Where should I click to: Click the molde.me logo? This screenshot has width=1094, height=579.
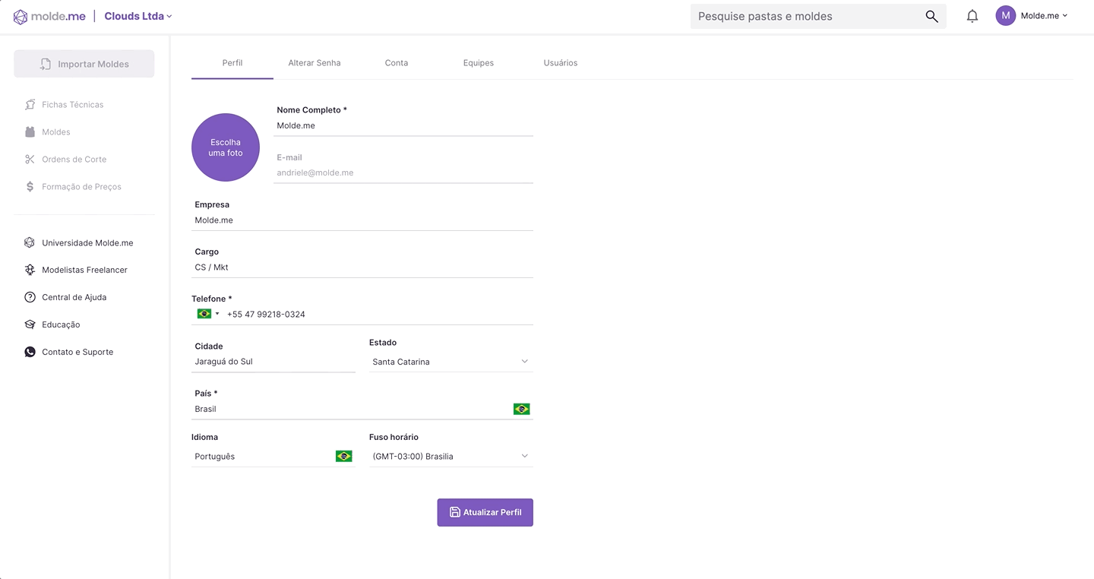pos(49,16)
